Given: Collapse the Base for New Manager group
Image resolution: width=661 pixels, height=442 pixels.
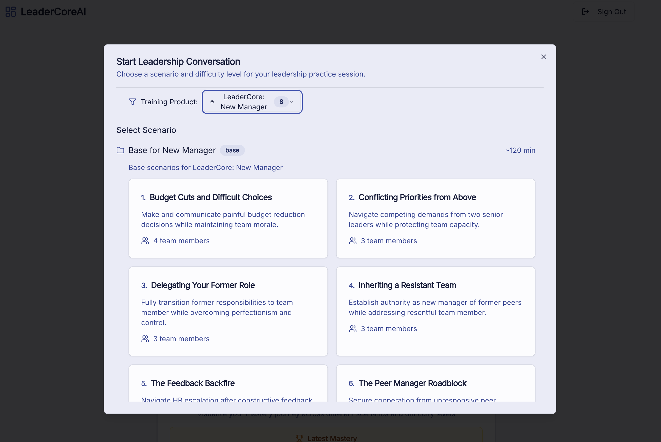Looking at the screenshot, I should (172, 150).
